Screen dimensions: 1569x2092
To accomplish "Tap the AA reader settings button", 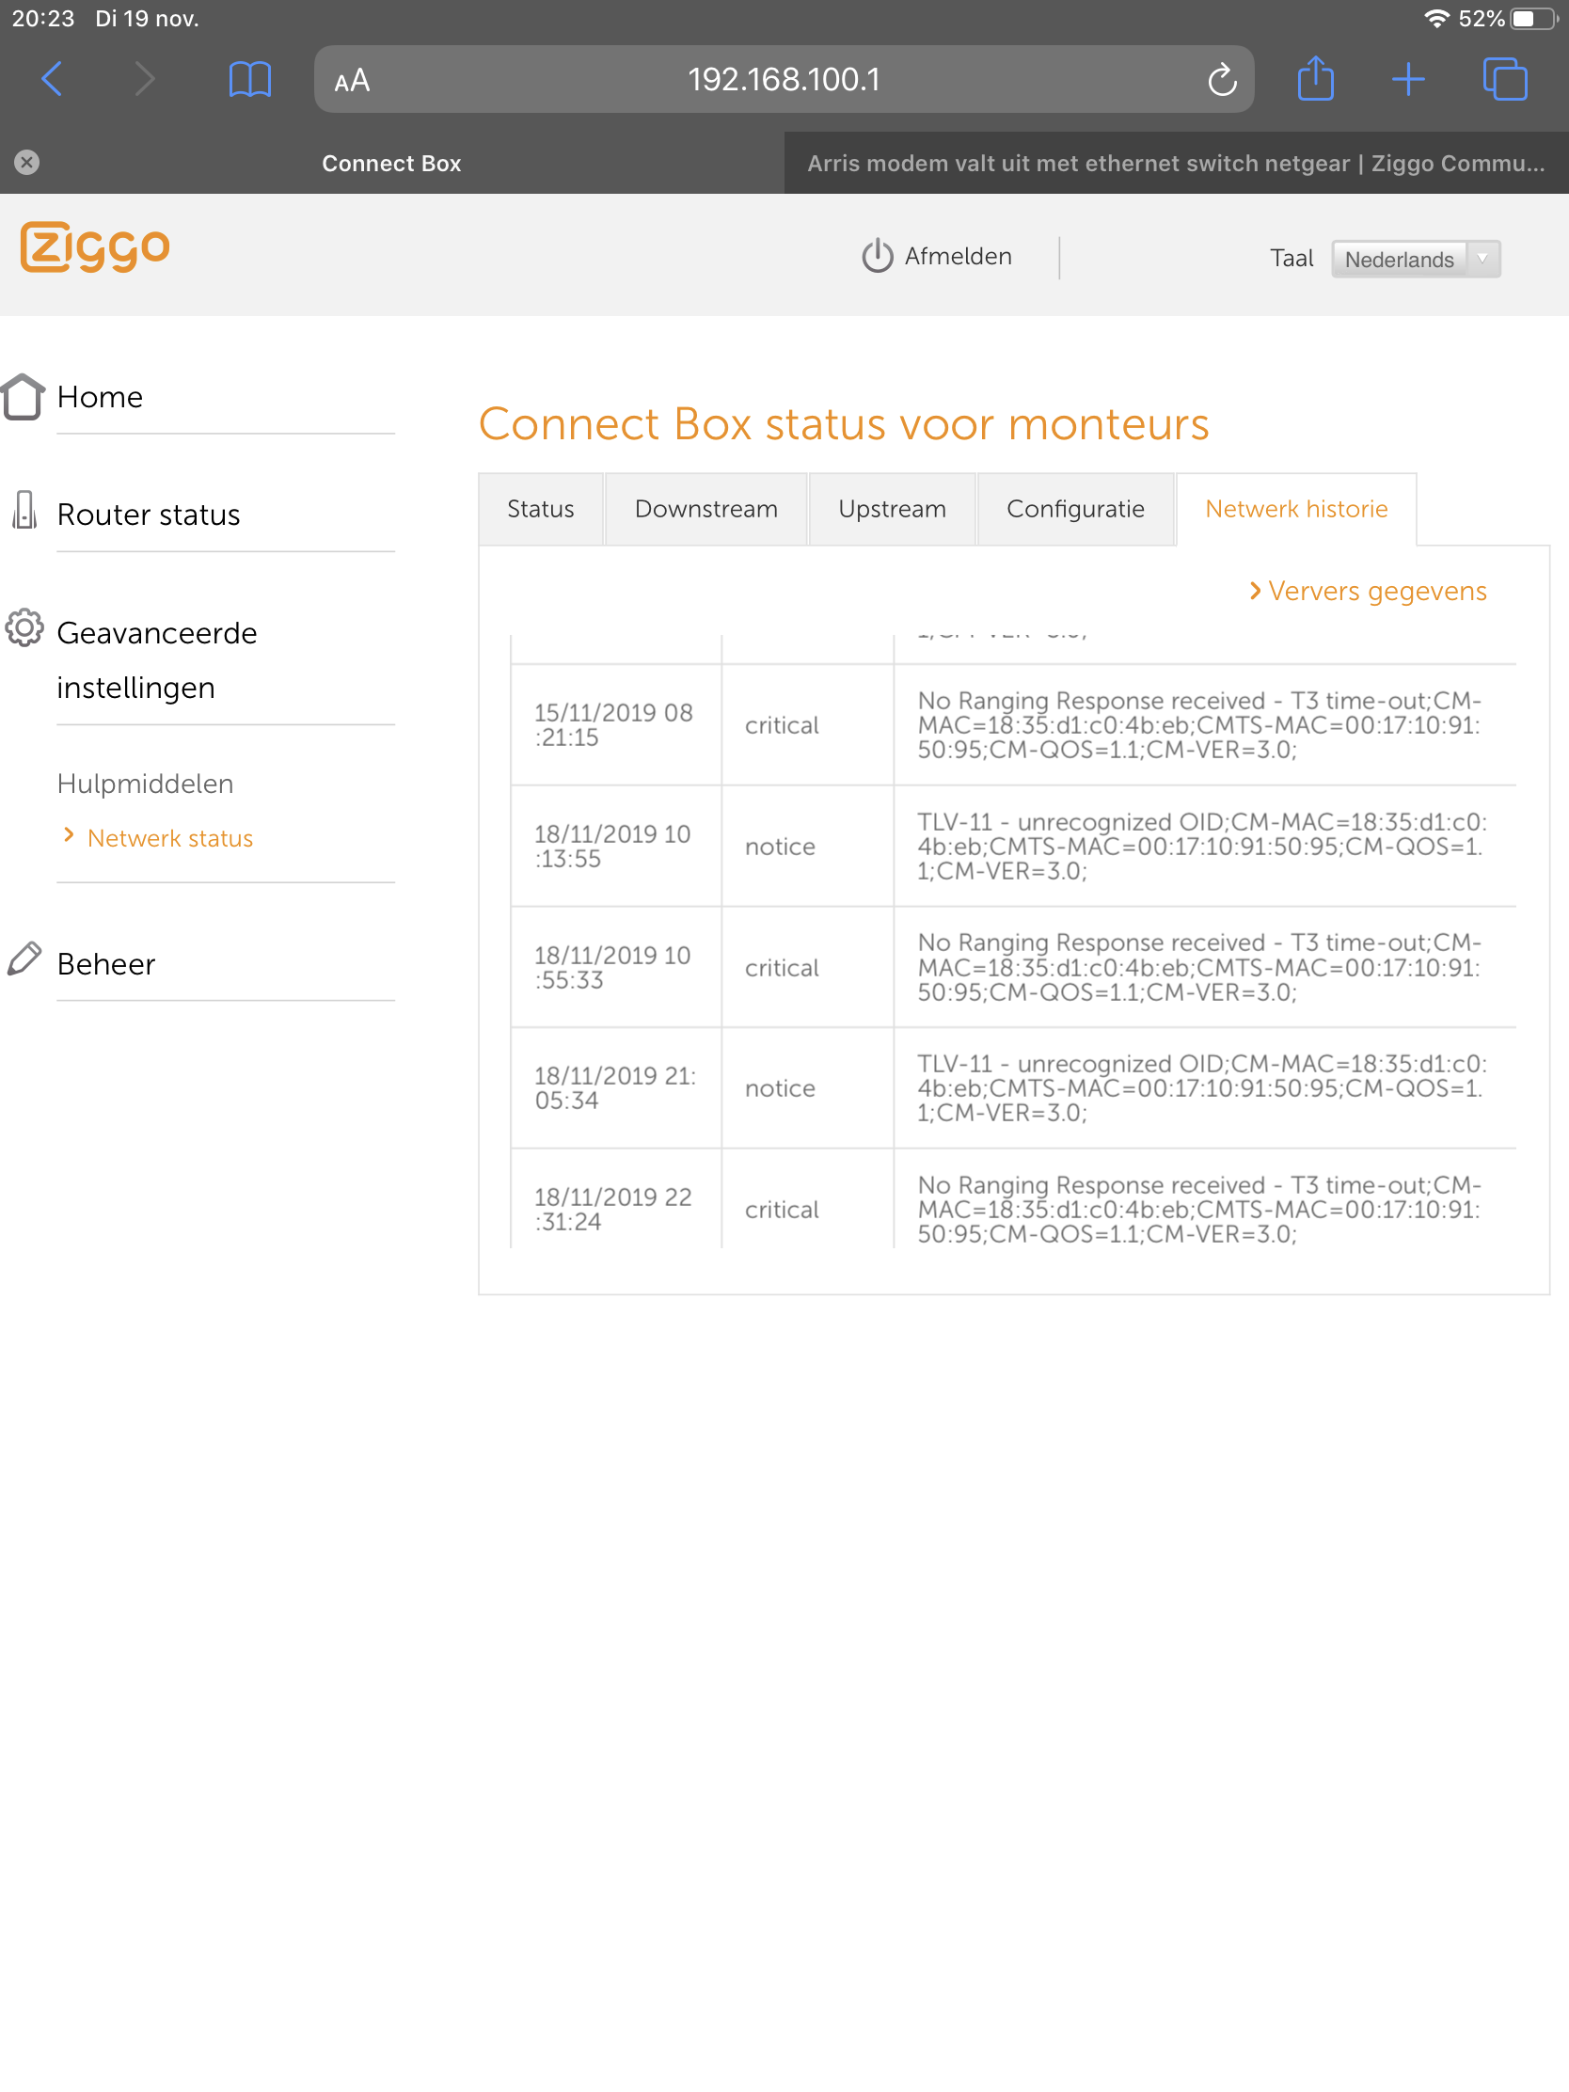I will coord(352,81).
